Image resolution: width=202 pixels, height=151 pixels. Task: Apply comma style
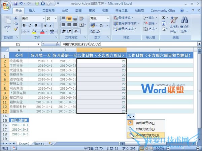[107, 25]
